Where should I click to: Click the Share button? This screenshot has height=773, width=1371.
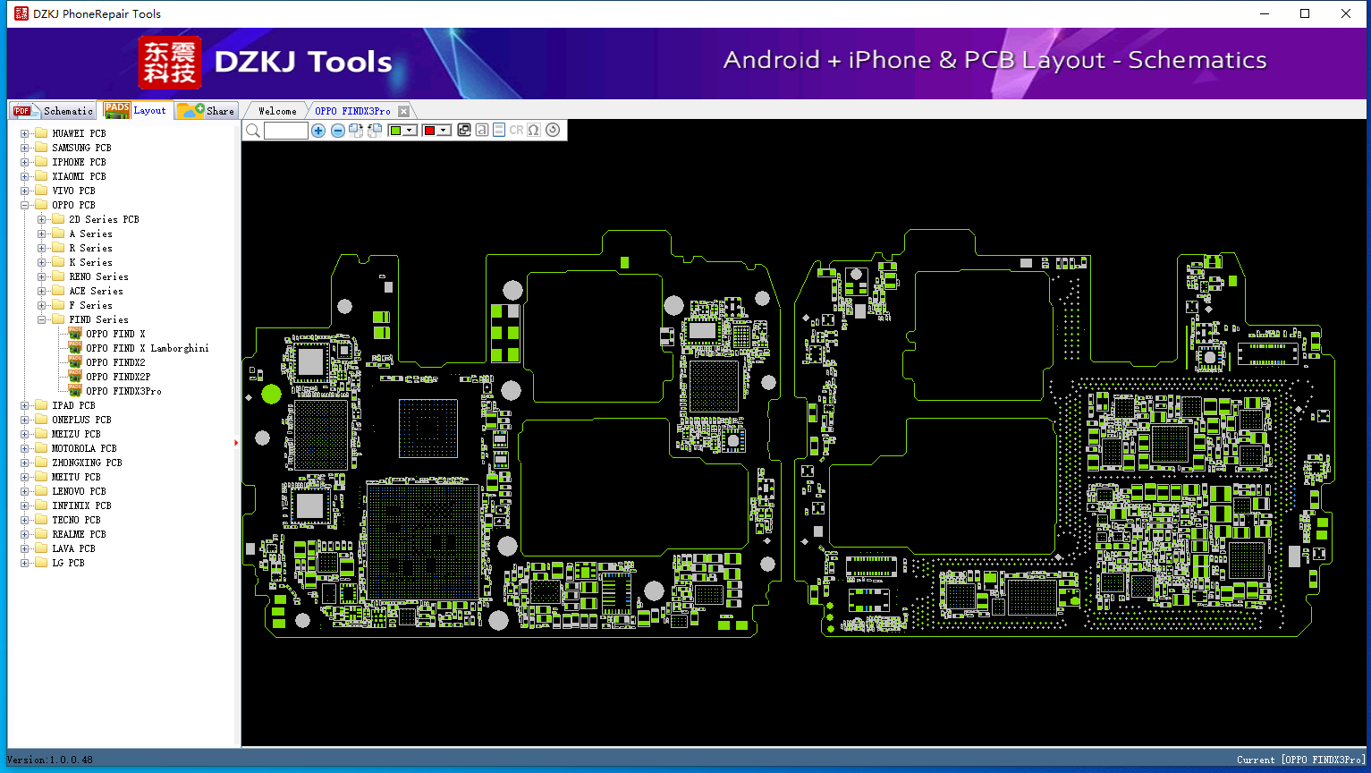click(x=207, y=110)
